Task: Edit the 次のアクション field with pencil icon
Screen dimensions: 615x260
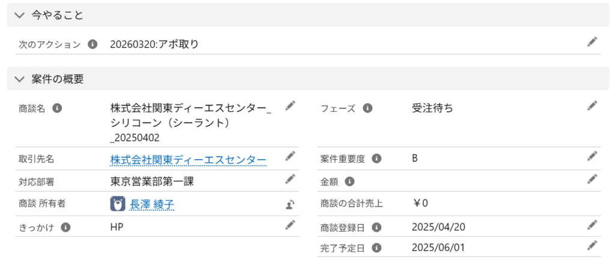Action: point(592,42)
